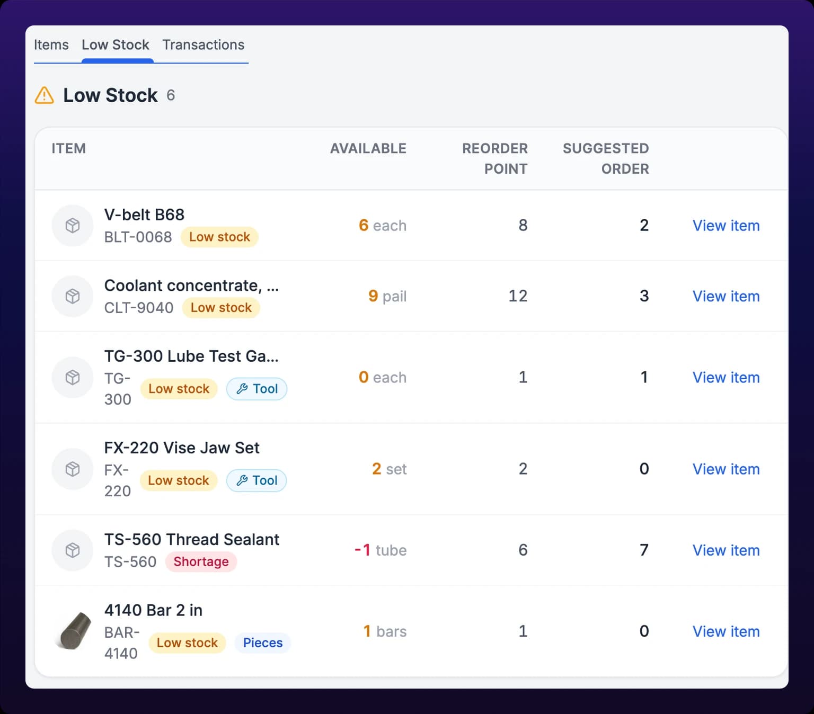Click View item for V-belt B68

click(726, 226)
